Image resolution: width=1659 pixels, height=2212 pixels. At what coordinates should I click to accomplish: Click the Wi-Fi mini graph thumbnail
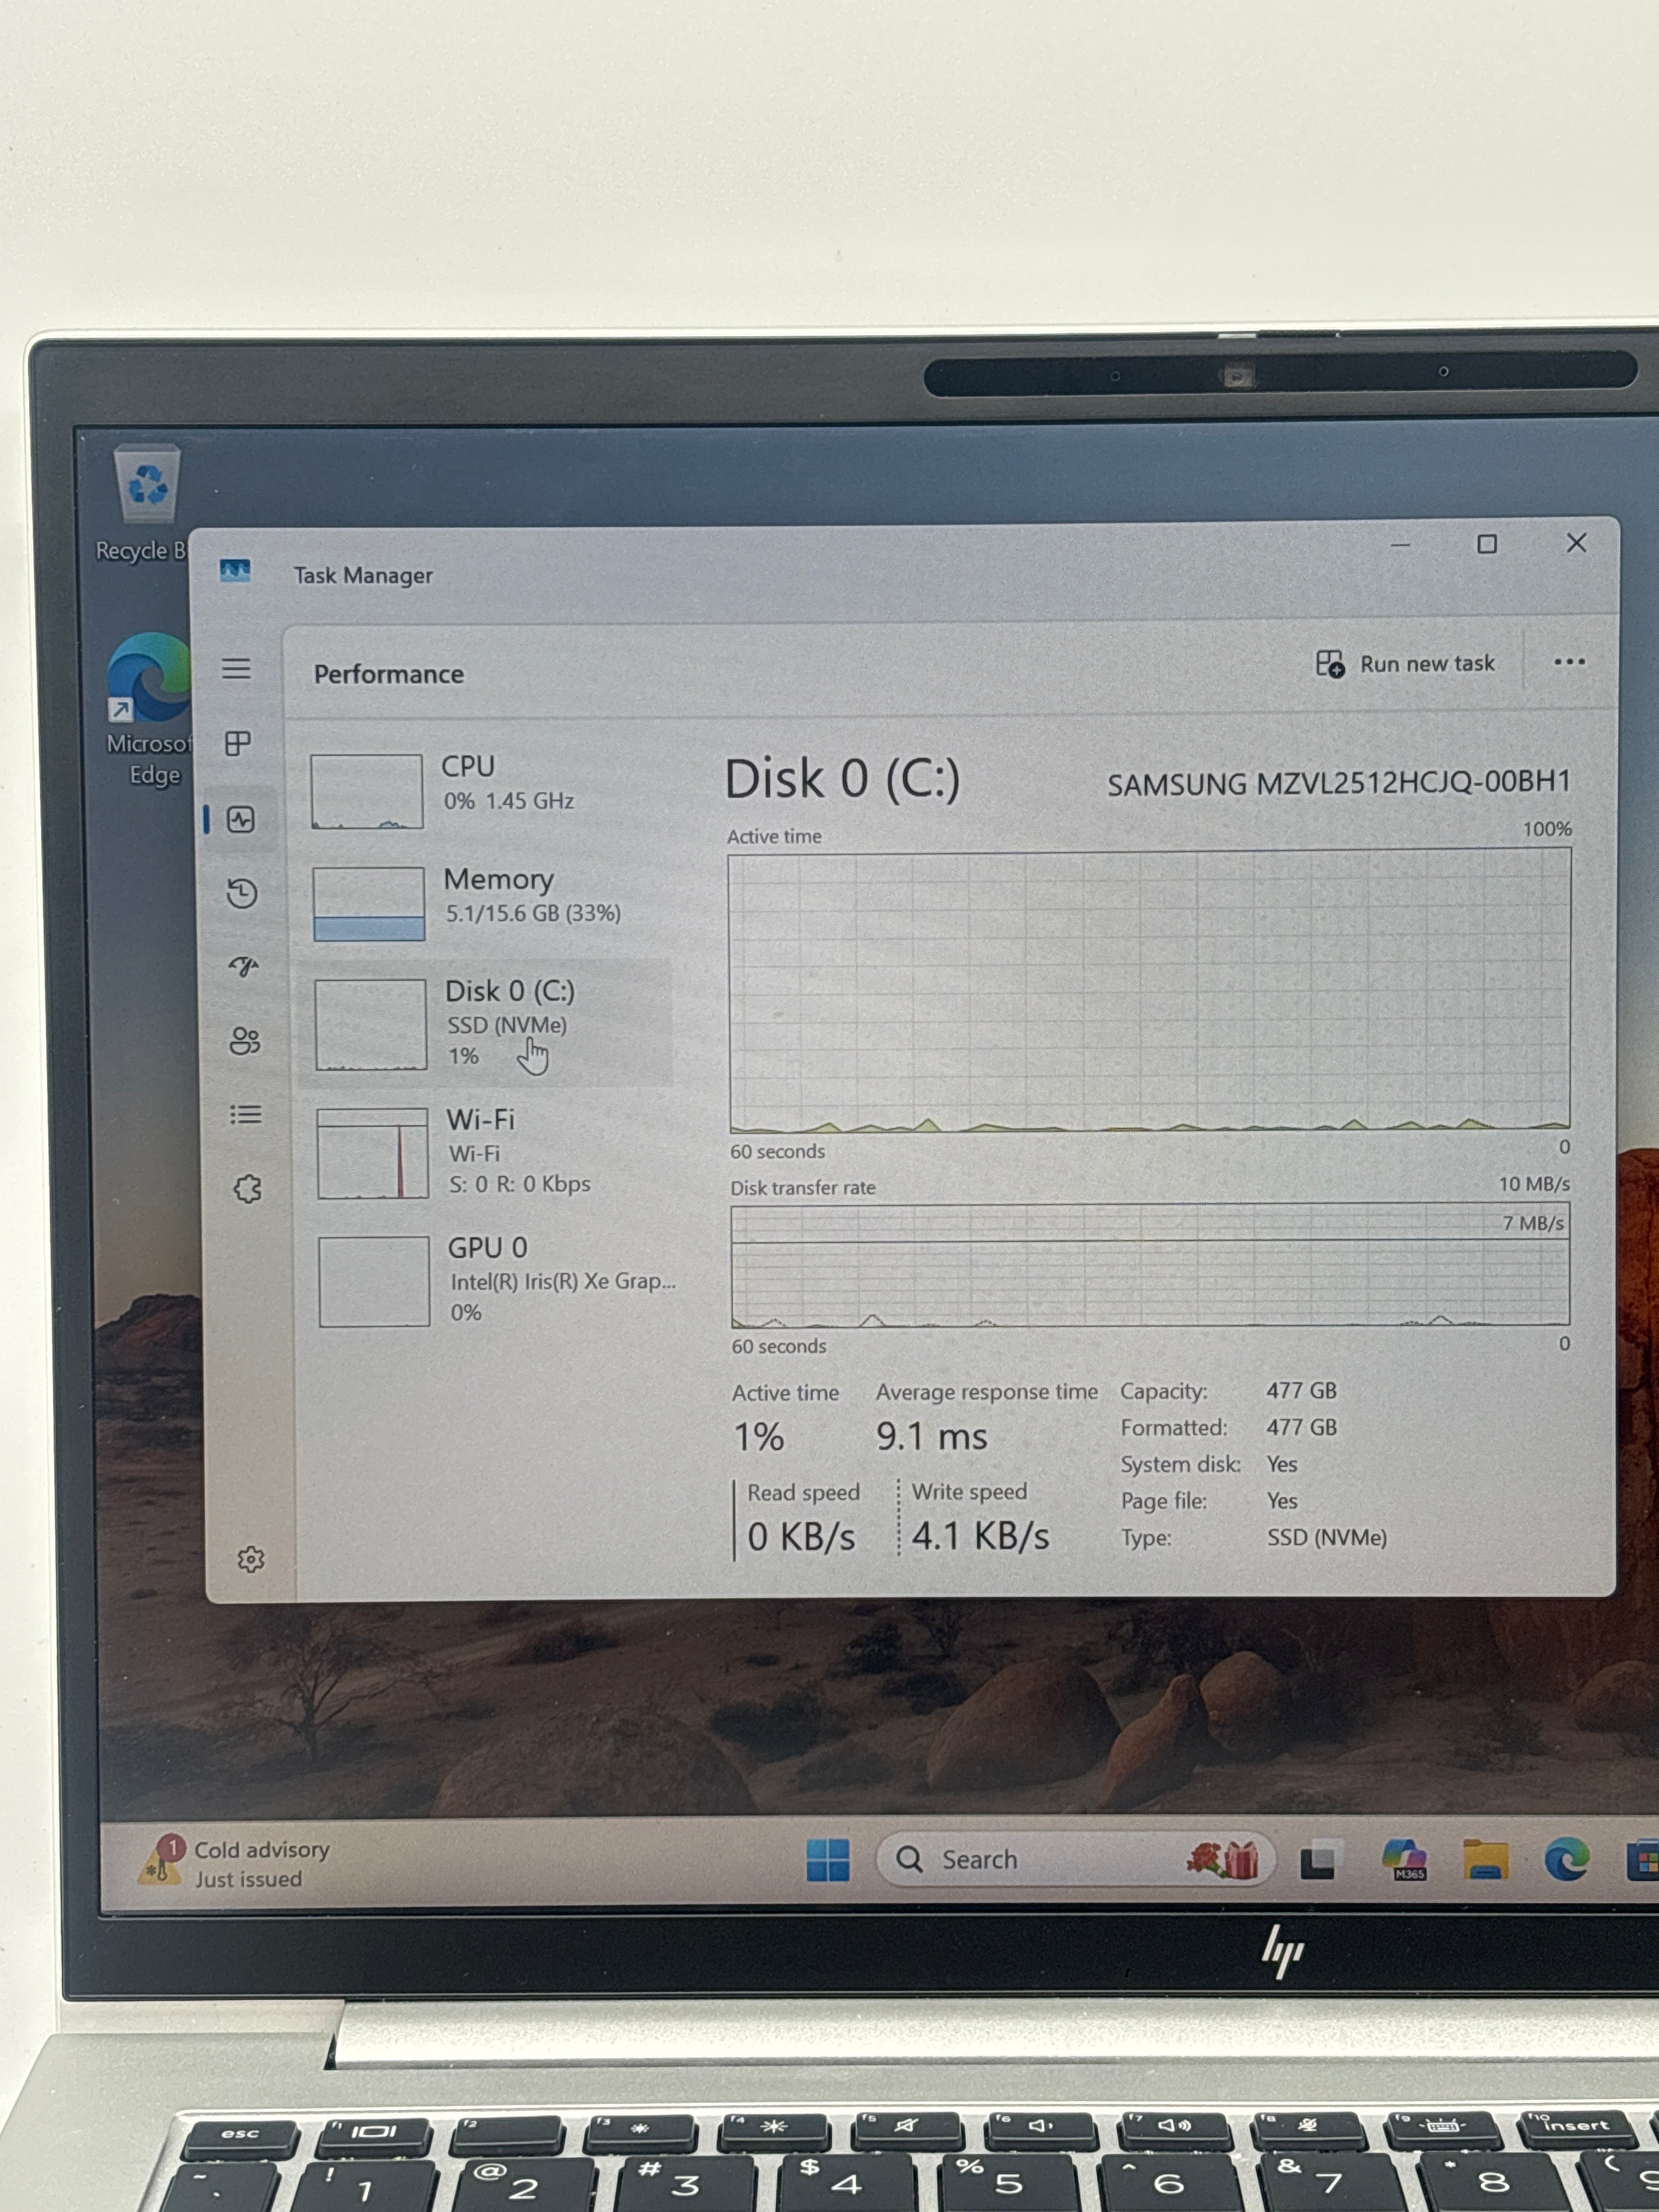tap(373, 1153)
